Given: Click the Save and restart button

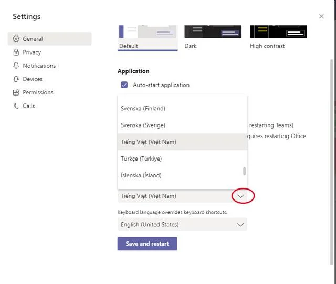Looking at the screenshot, I should point(147,244).
